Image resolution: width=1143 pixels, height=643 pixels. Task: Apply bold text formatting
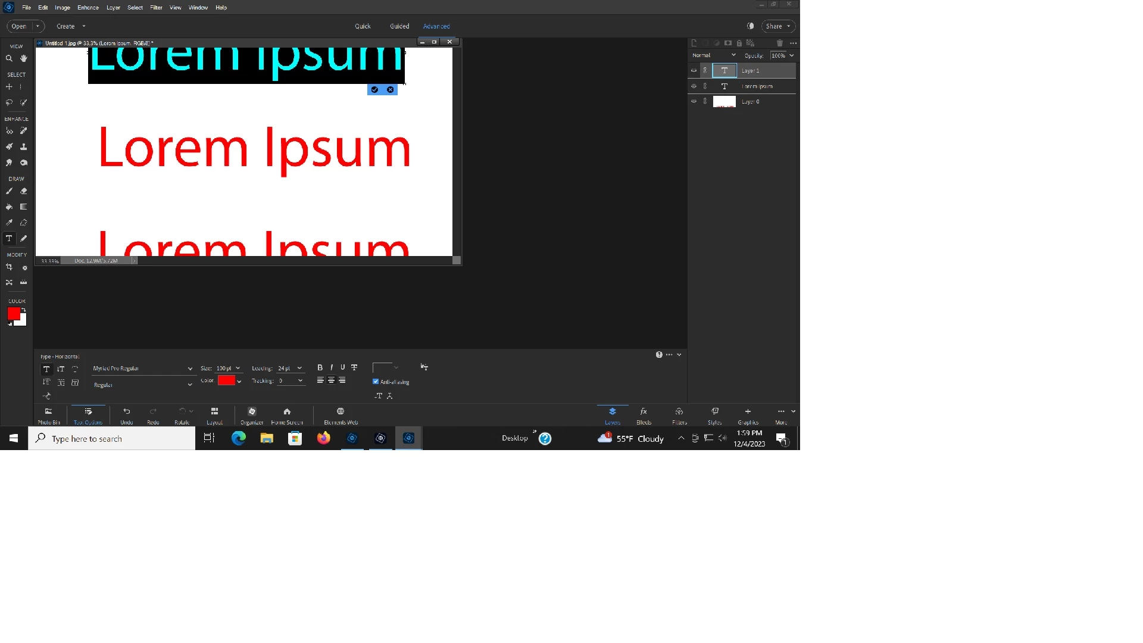[320, 367]
